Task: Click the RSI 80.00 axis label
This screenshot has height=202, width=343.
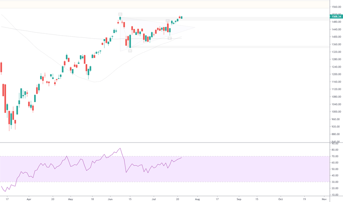Action: pos(335,150)
